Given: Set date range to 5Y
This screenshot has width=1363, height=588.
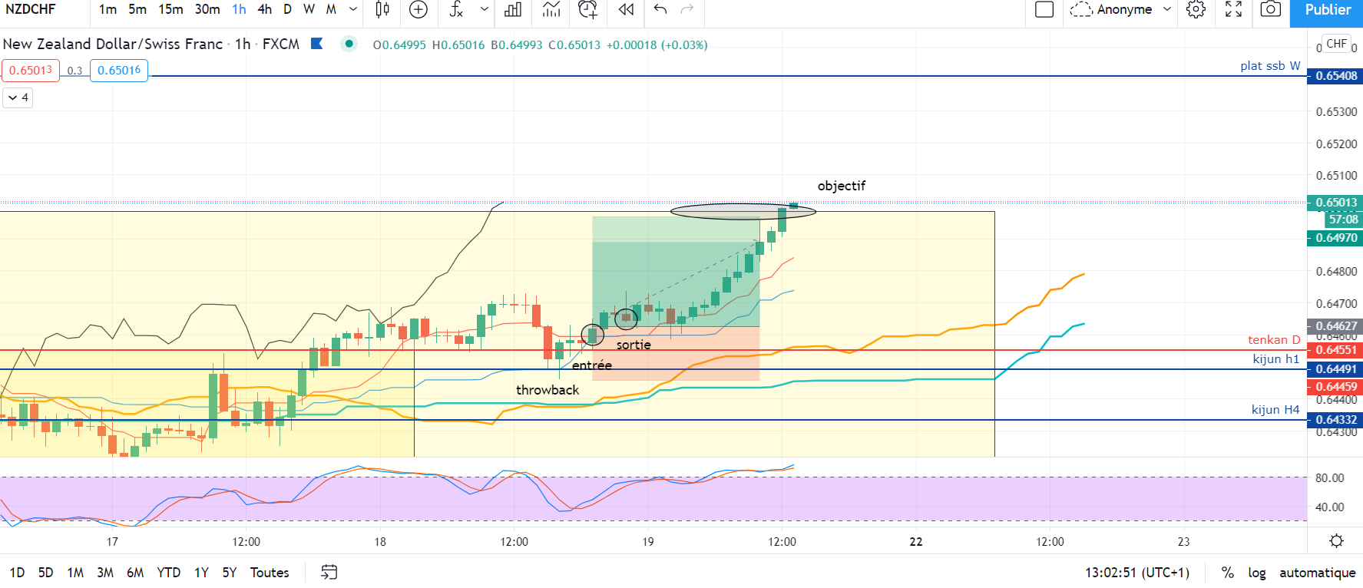Looking at the screenshot, I should [x=230, y=573].
